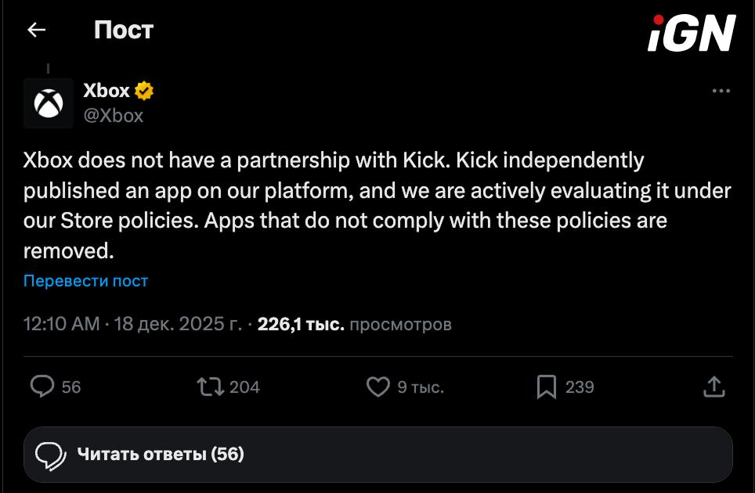Click the 226,1 тыс. views count

coord(301,324)
